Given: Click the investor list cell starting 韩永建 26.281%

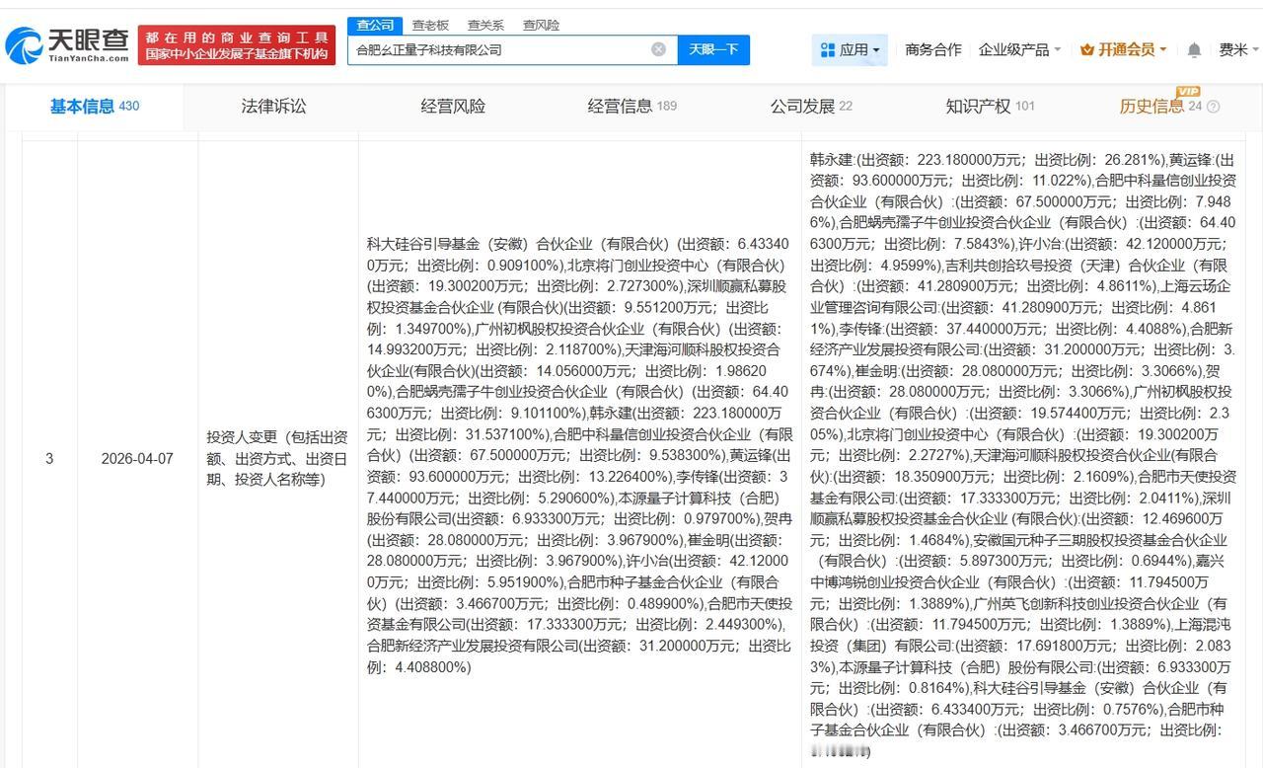Looking at the screenshot, I should click(1023, 455).
